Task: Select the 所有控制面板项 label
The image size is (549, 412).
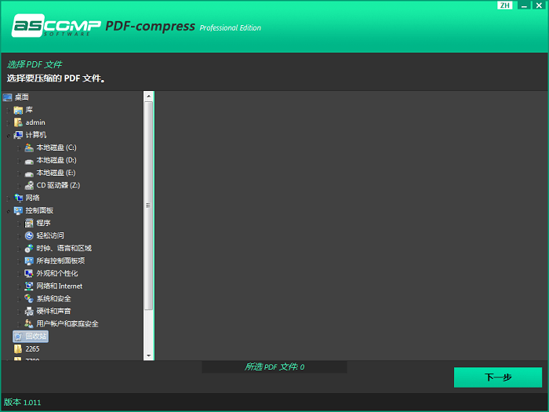Action: [x=60, y=261]
